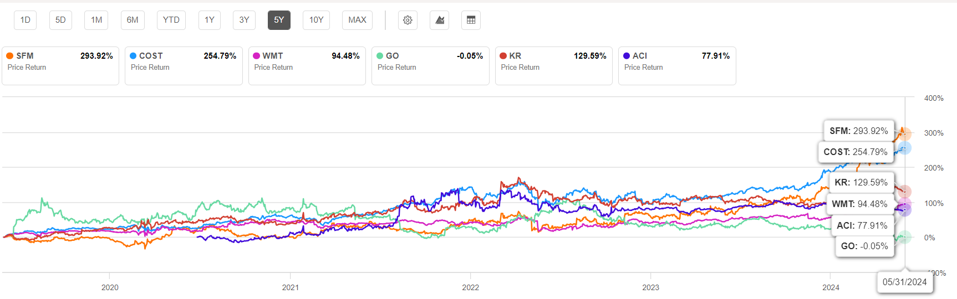This screenshot has height=299, width=957.
Task: Click the KR red color dot
Action: click(503, 56)
